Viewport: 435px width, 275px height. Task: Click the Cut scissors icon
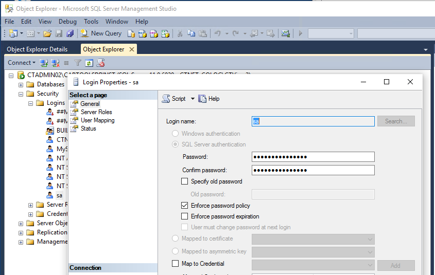[180, 33]
